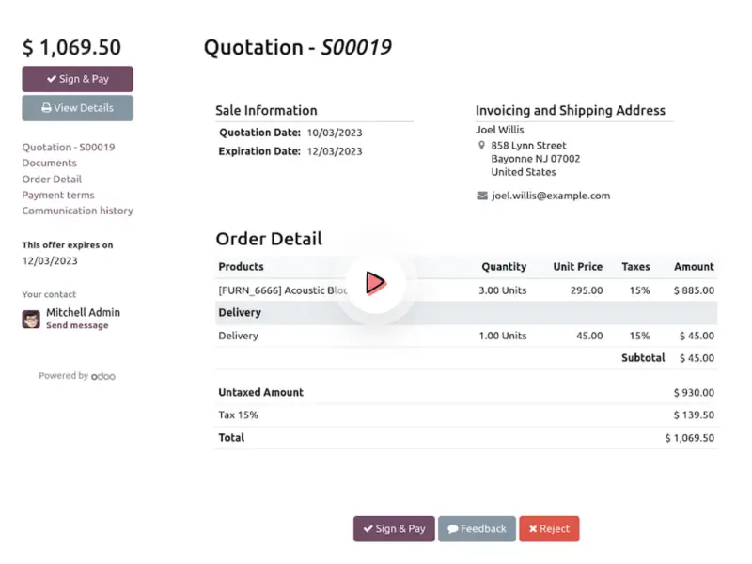Go to the Documents sidebar section
The height and width of the screenshot is (564, 752).
pyautogui.click(x=49, y=164)
